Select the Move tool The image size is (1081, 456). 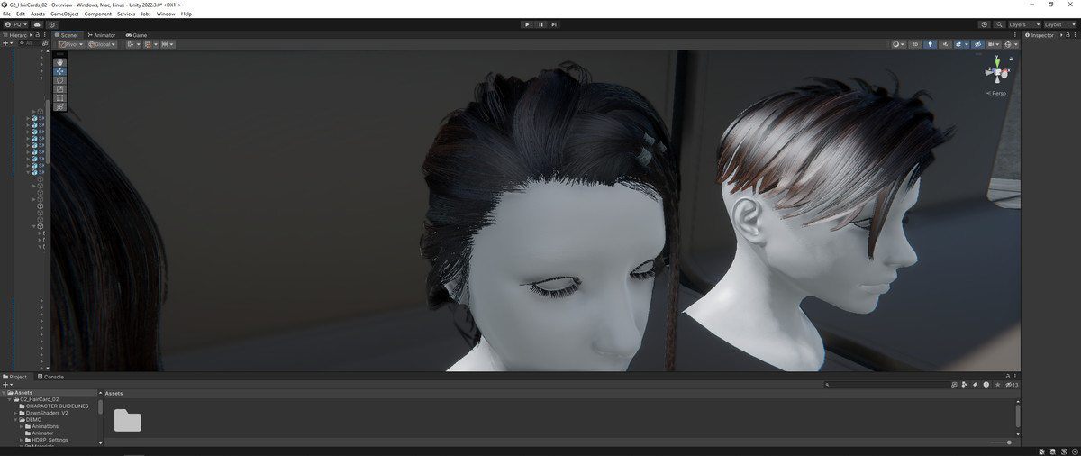tap(60, 71)
